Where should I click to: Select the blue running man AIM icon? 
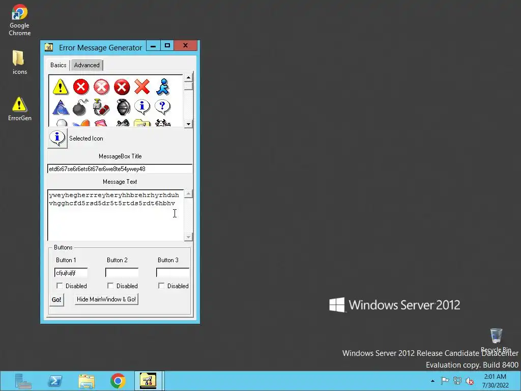[163, 87]
